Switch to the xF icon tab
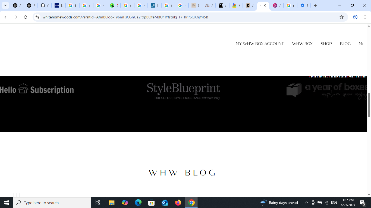Screen dimensions: 371x208 [154, 5]
